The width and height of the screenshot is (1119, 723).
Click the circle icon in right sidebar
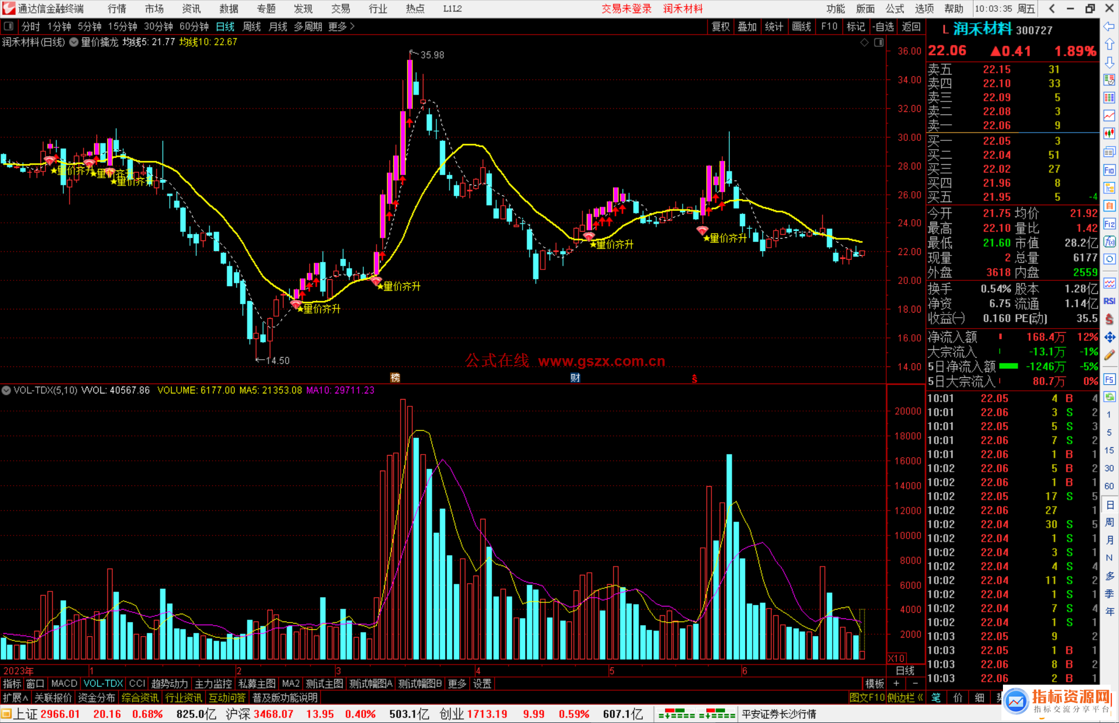click(1109, 259)
